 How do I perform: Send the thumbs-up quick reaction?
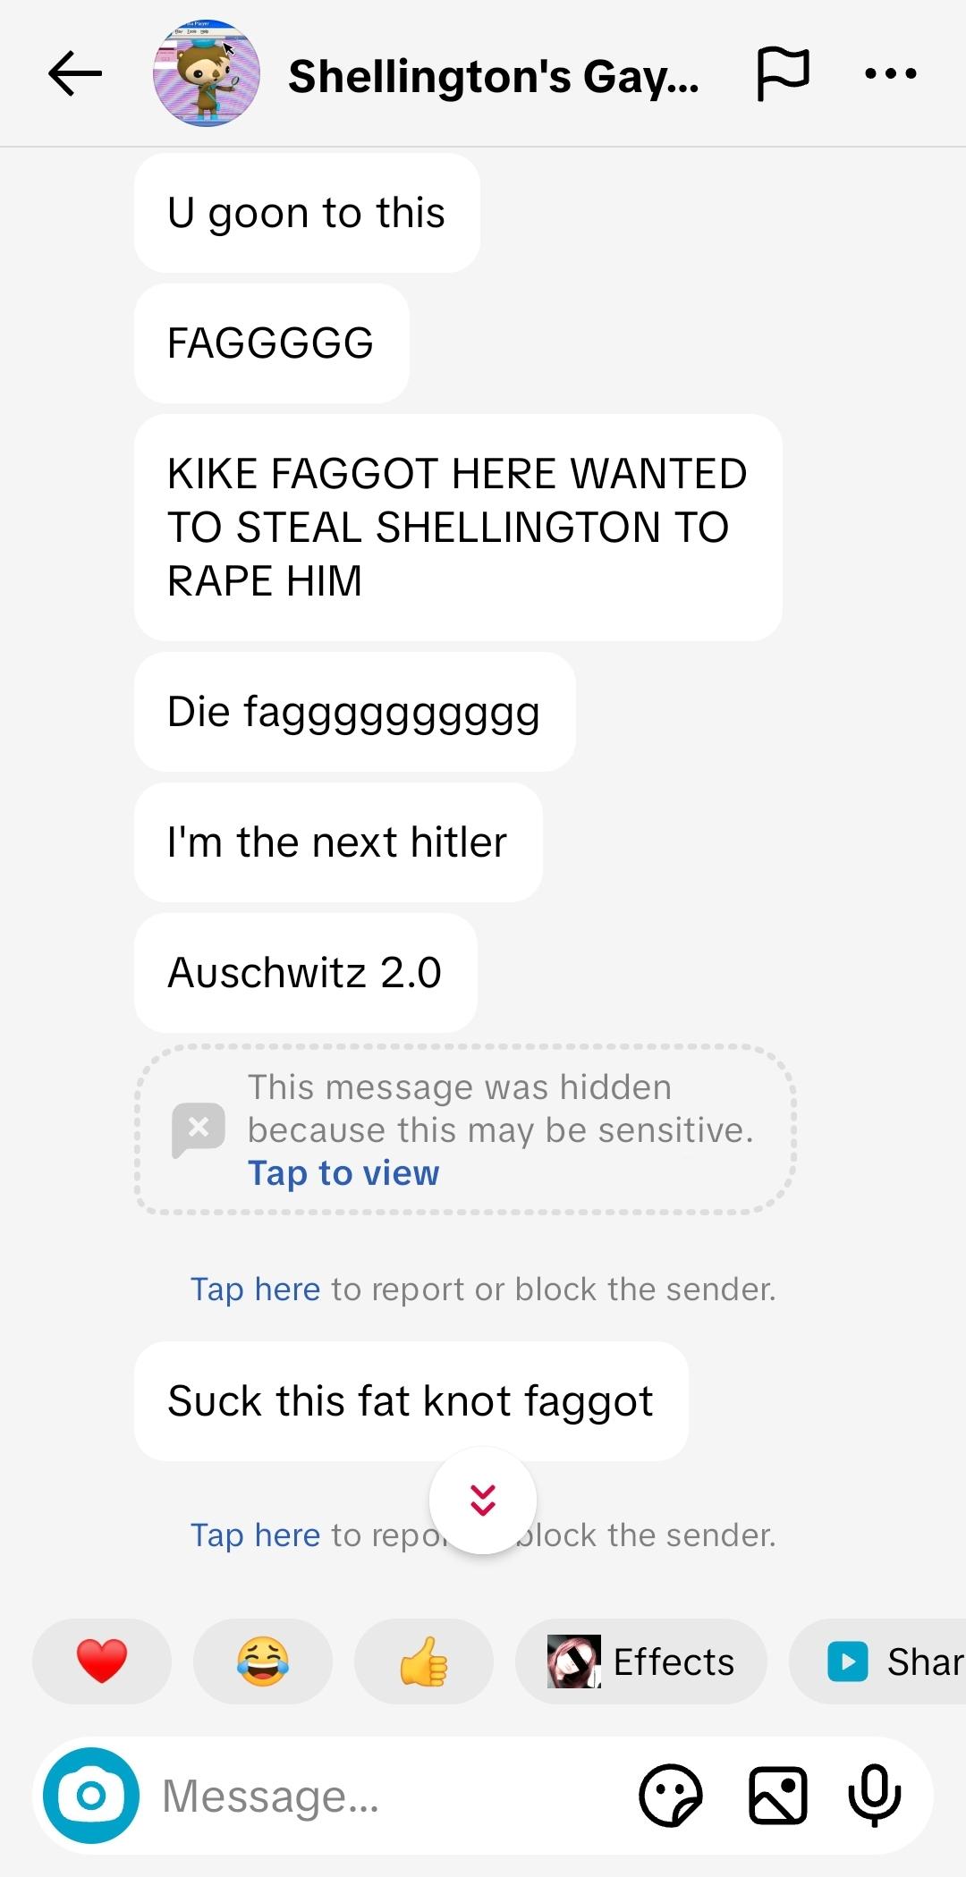click(424, 1661)
